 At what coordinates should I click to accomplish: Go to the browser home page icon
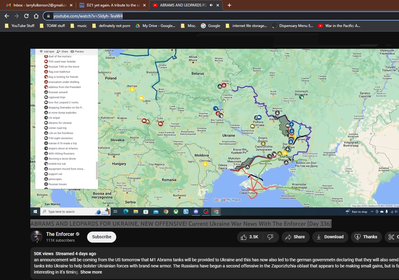(x=36, y=16)
